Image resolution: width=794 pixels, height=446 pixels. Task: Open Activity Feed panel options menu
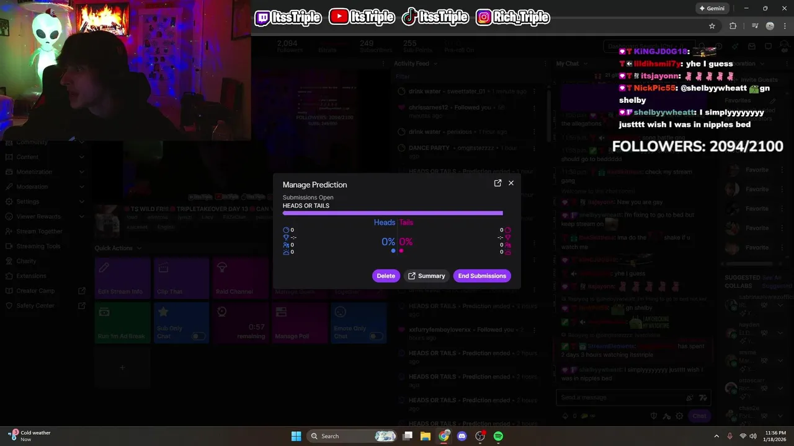(545, 63)
